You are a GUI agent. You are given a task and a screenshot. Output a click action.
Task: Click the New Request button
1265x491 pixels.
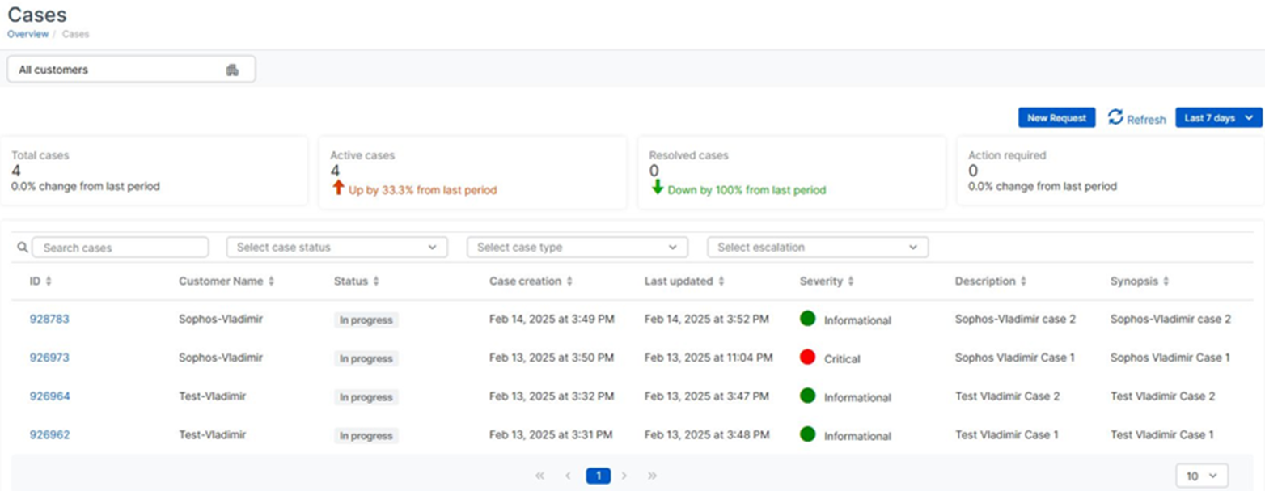point(1056,118)
